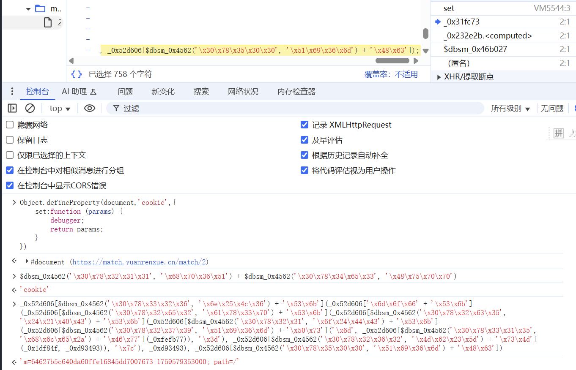Open the 所有级别 log level dropdown
This screenshot has width=576, height=370.
pos(510,109)
